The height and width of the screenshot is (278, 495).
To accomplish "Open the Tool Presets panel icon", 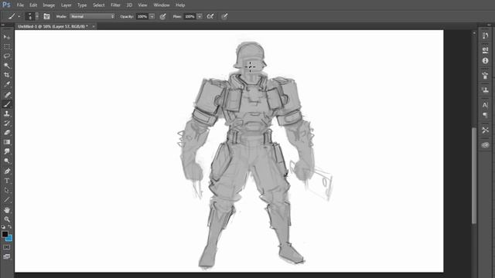I will (x=485, y=130).
